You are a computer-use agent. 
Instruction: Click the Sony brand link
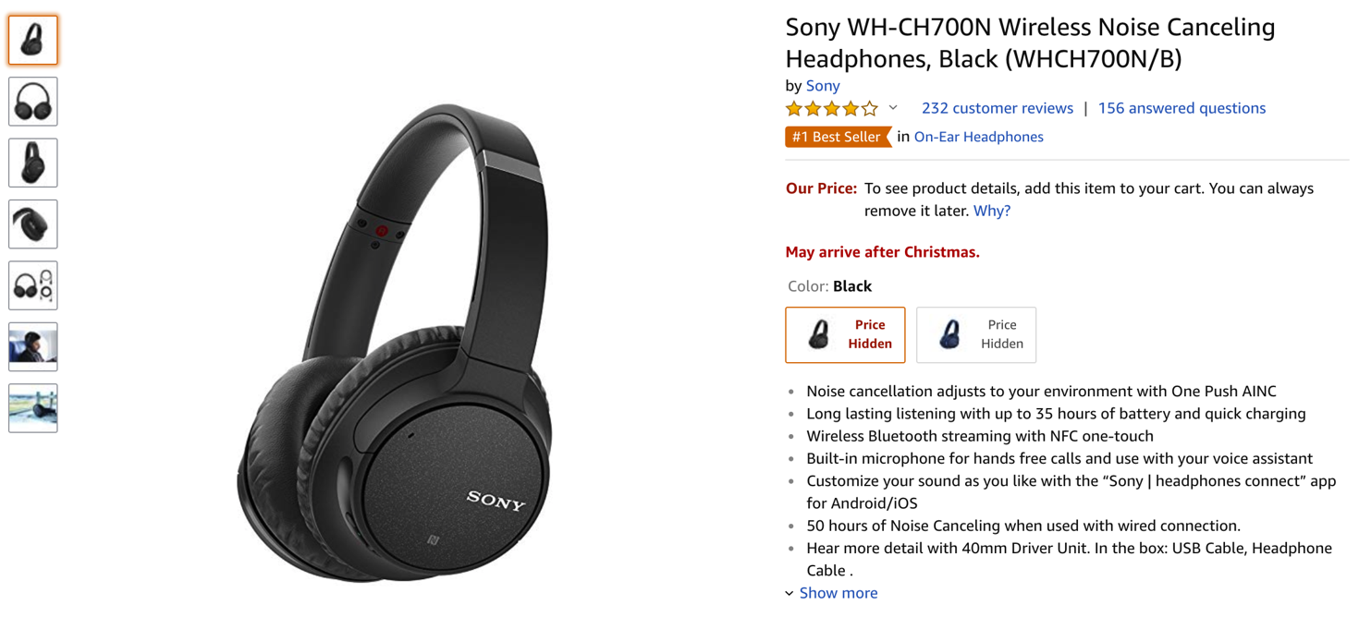click(x=823, y=86)
